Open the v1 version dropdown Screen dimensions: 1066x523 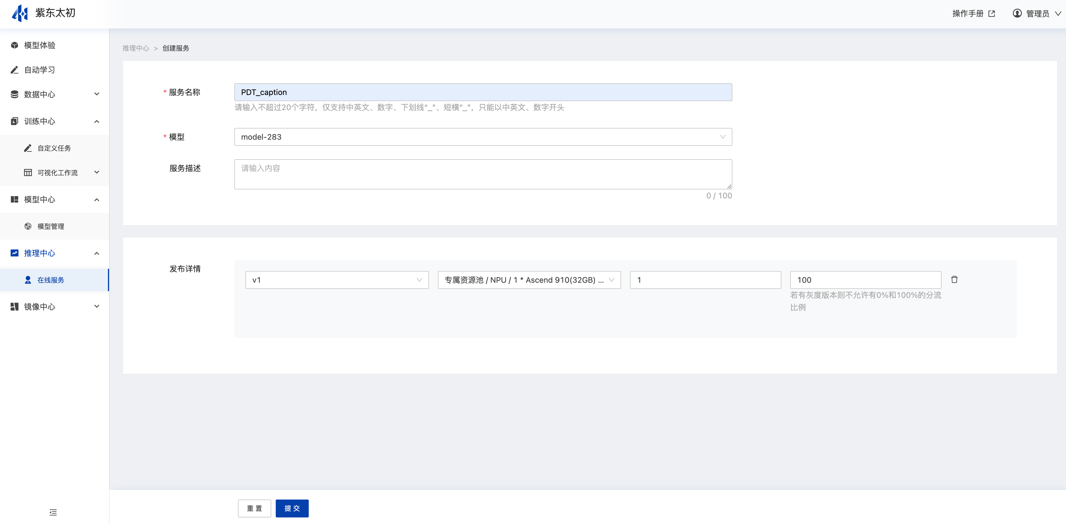tap(337, 280)
